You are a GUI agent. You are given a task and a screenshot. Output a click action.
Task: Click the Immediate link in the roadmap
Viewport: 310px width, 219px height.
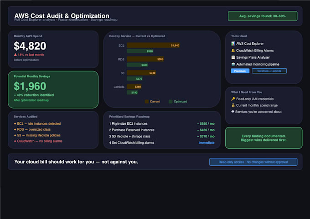coord(207,143)
